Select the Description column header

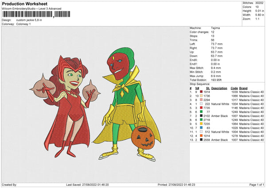click(x=219, y=88)
